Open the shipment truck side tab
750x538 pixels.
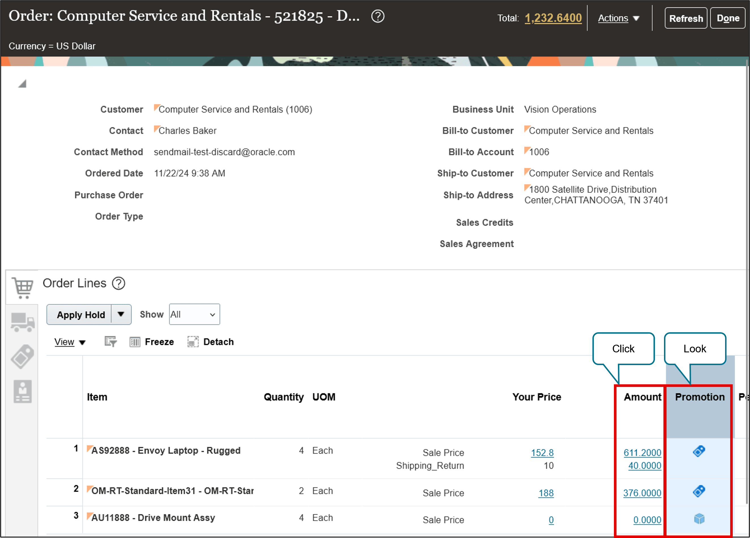22,322
